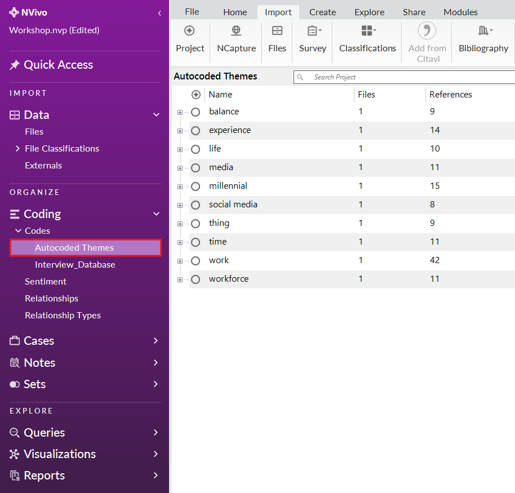Viewport: 515px width, 493px height.
Task: Select the balance code circle
Action: tap(196, 112)
